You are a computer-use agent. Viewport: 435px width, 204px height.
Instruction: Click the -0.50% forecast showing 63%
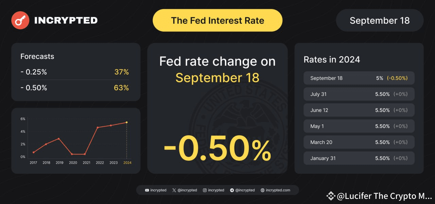[x=75, y=88]
